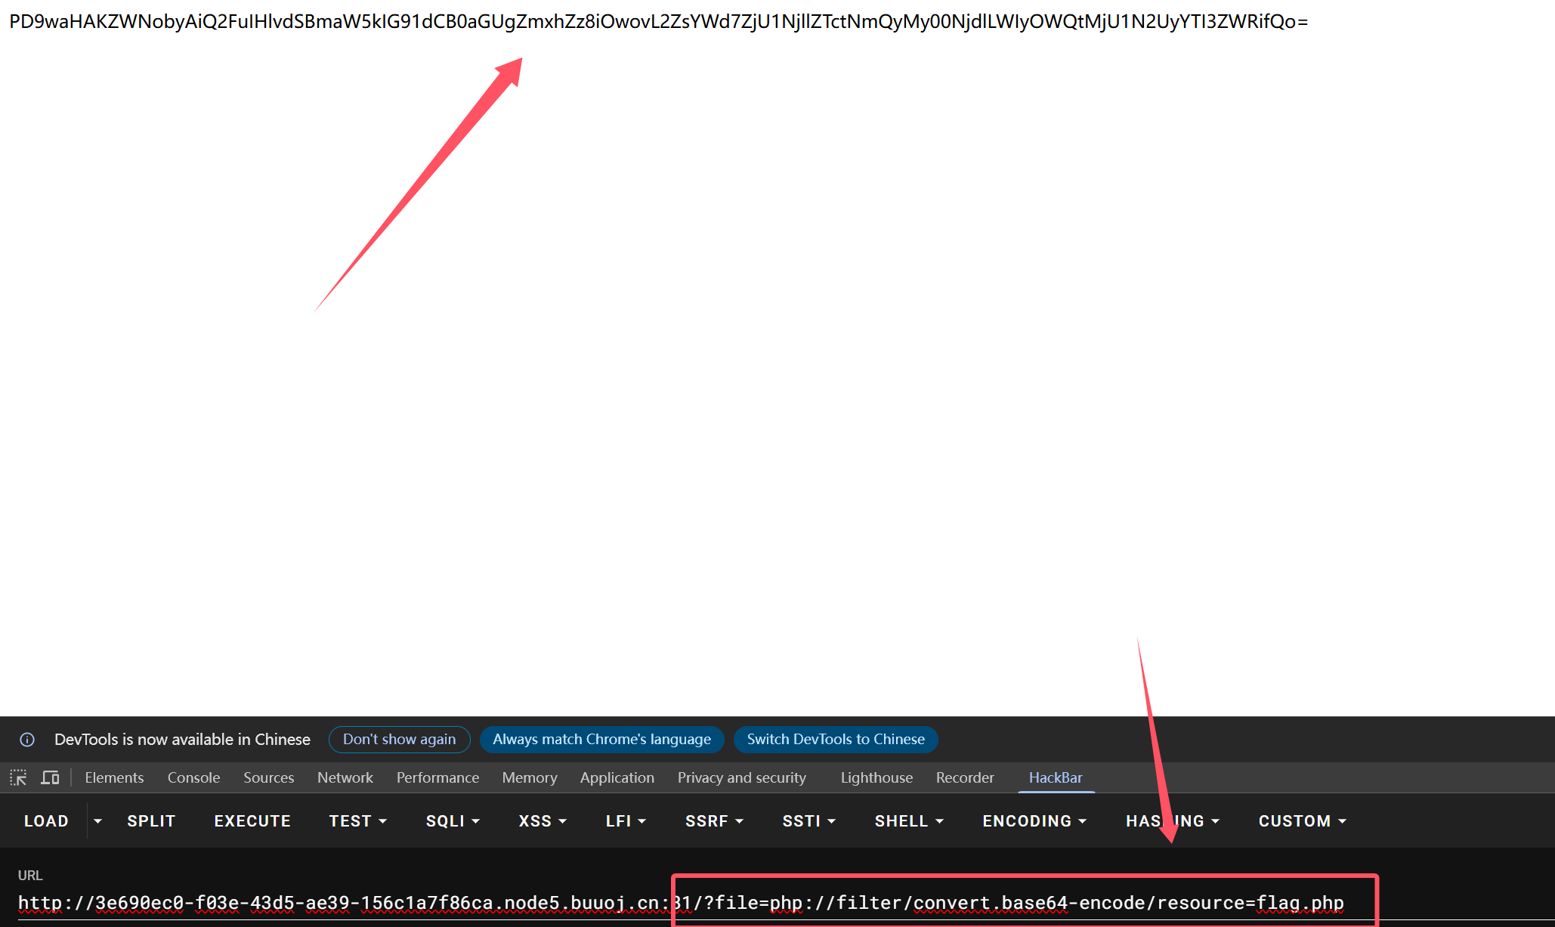Switch to the Network tab

[345, 777]
